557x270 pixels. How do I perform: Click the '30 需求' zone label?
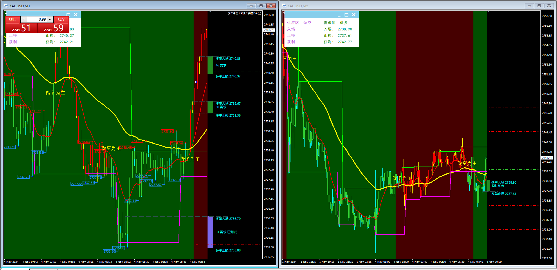coord(221,107)
